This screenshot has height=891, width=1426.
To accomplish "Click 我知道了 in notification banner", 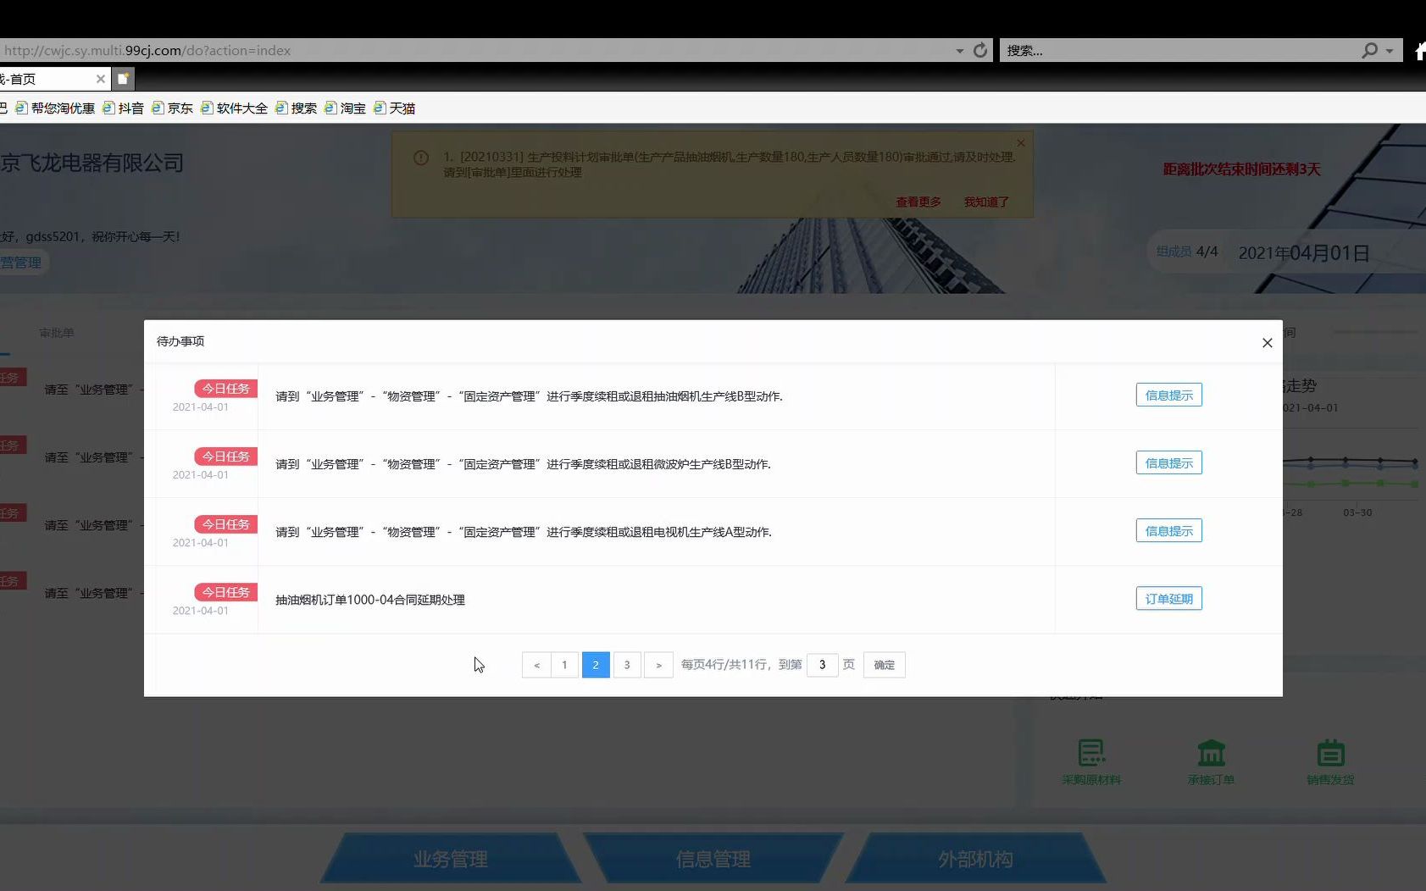I will (986, 202).
